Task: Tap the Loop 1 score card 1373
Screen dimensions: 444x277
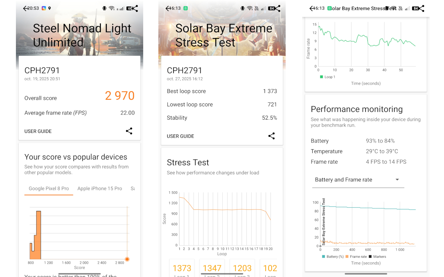Action: pyautogui.click(x=182, y=269)
